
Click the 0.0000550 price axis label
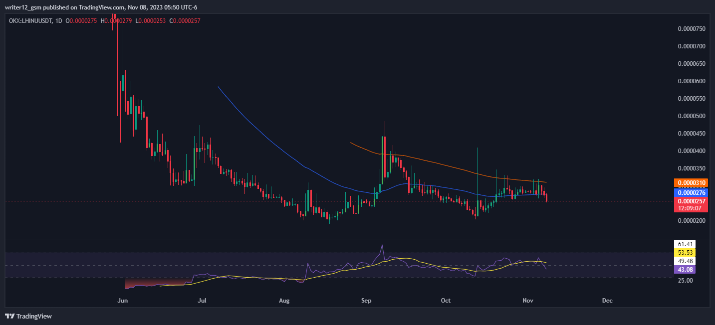tap(692, 99)
